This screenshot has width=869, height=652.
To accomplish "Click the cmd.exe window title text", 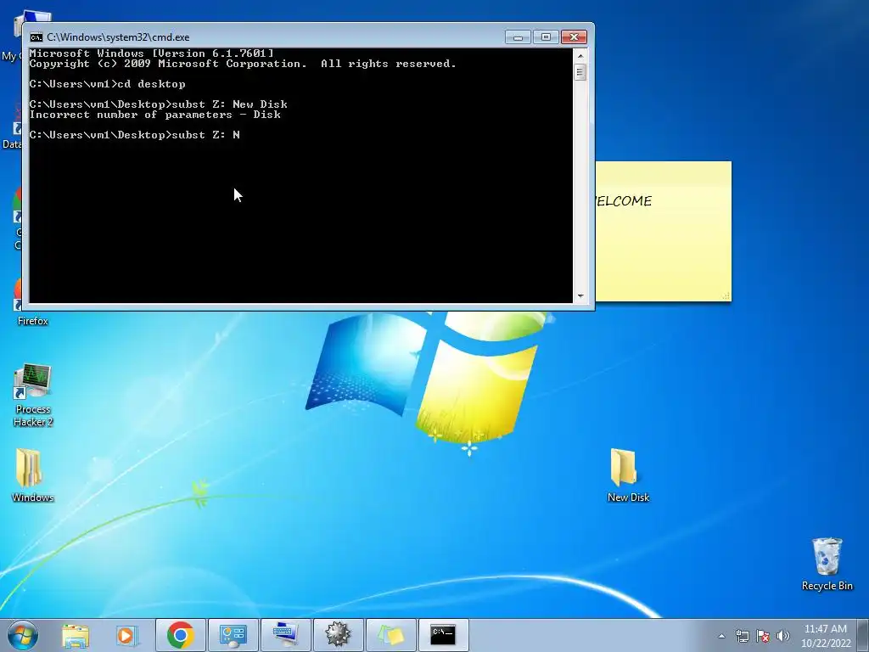I will 118,37.
